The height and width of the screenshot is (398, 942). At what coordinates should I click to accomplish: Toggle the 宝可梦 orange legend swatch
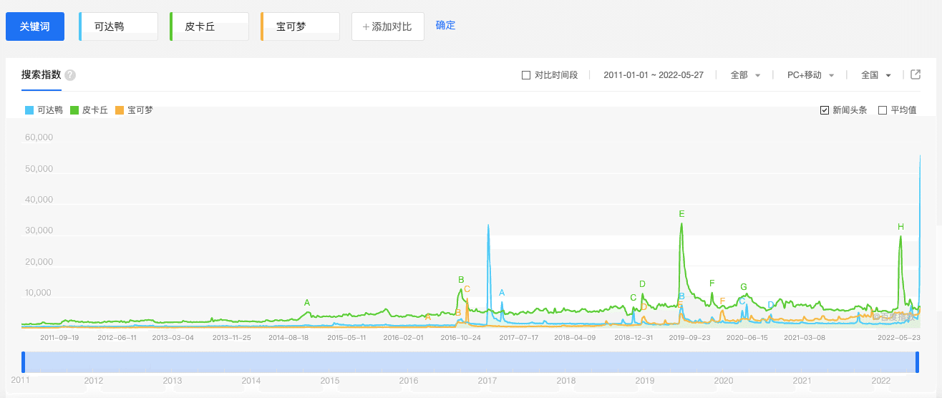[x=120, y=110]
